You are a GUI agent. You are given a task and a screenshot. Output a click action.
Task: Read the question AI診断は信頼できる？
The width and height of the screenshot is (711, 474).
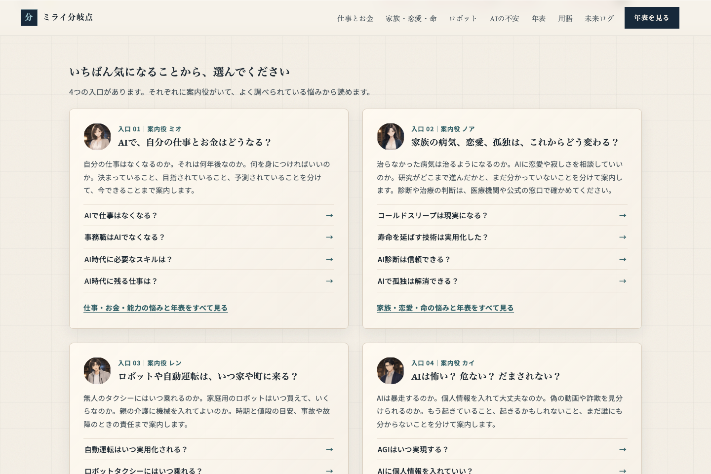click(x=502, y=259)
